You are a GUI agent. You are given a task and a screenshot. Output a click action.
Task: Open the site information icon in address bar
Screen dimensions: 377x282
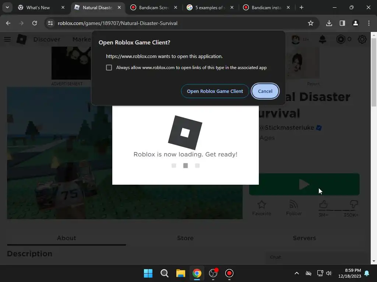50,23
